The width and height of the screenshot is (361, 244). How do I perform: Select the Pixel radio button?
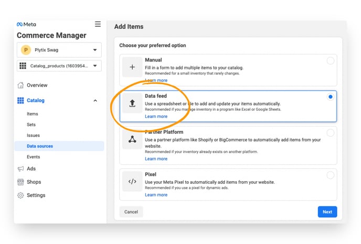coord(331,175)
